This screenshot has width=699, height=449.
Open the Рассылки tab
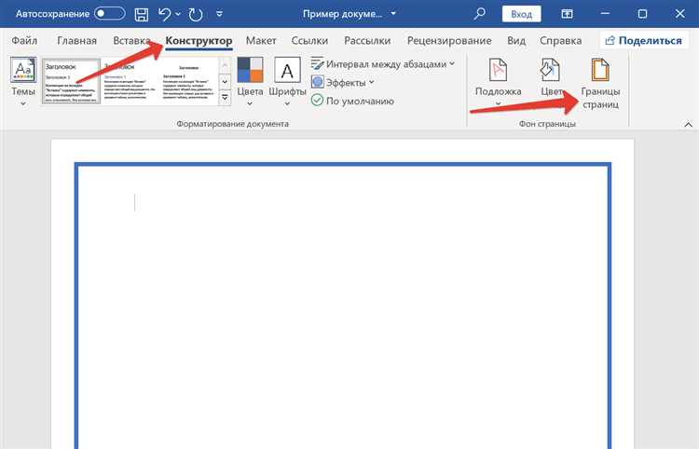click(x=367, y=41)
